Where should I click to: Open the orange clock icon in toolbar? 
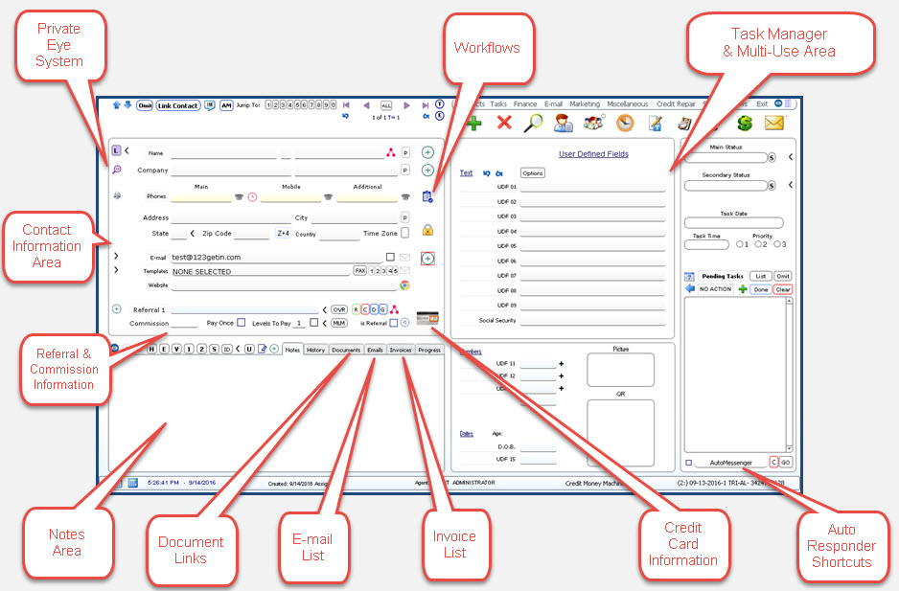[624, 123]
